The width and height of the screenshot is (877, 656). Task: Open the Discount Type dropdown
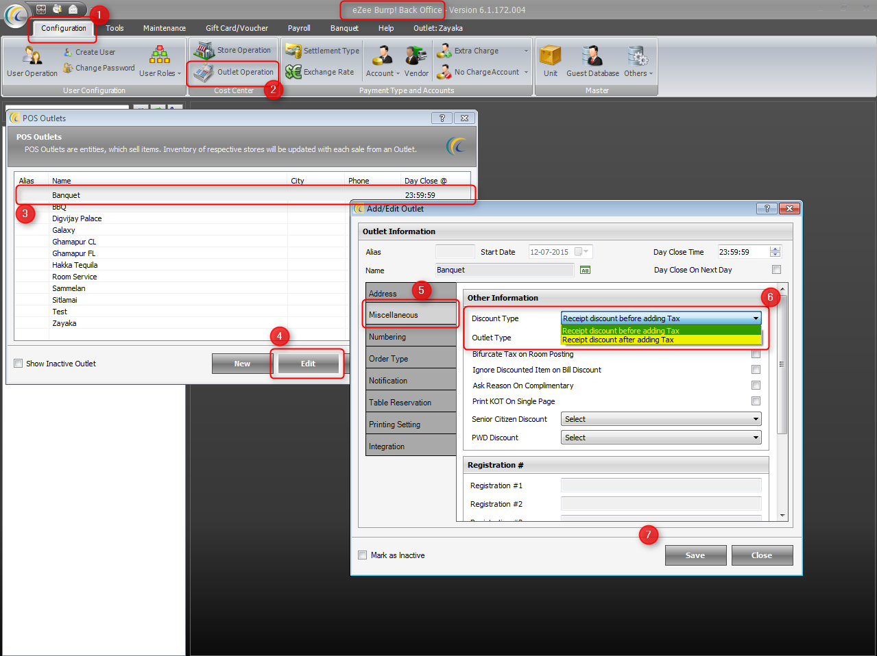coord(661,318)
